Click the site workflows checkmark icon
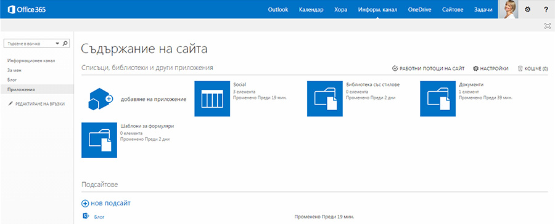 395,68
